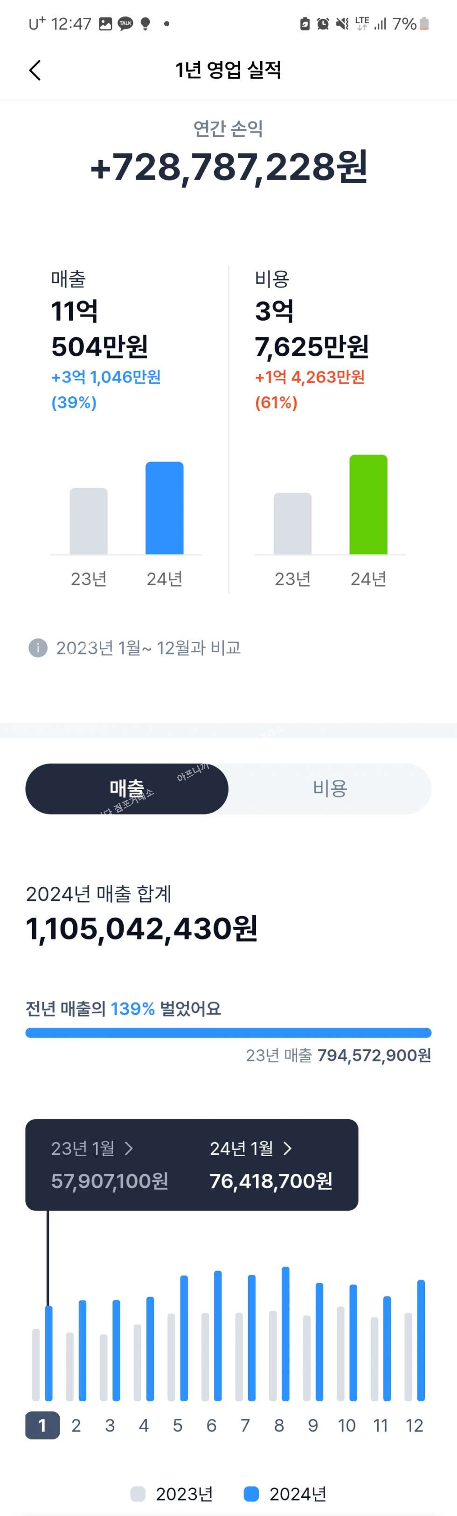Tap the gallery notification icon in status bar
Image resolution: width=457 pixels, height=1516 pixels.
tap(105, 23)
